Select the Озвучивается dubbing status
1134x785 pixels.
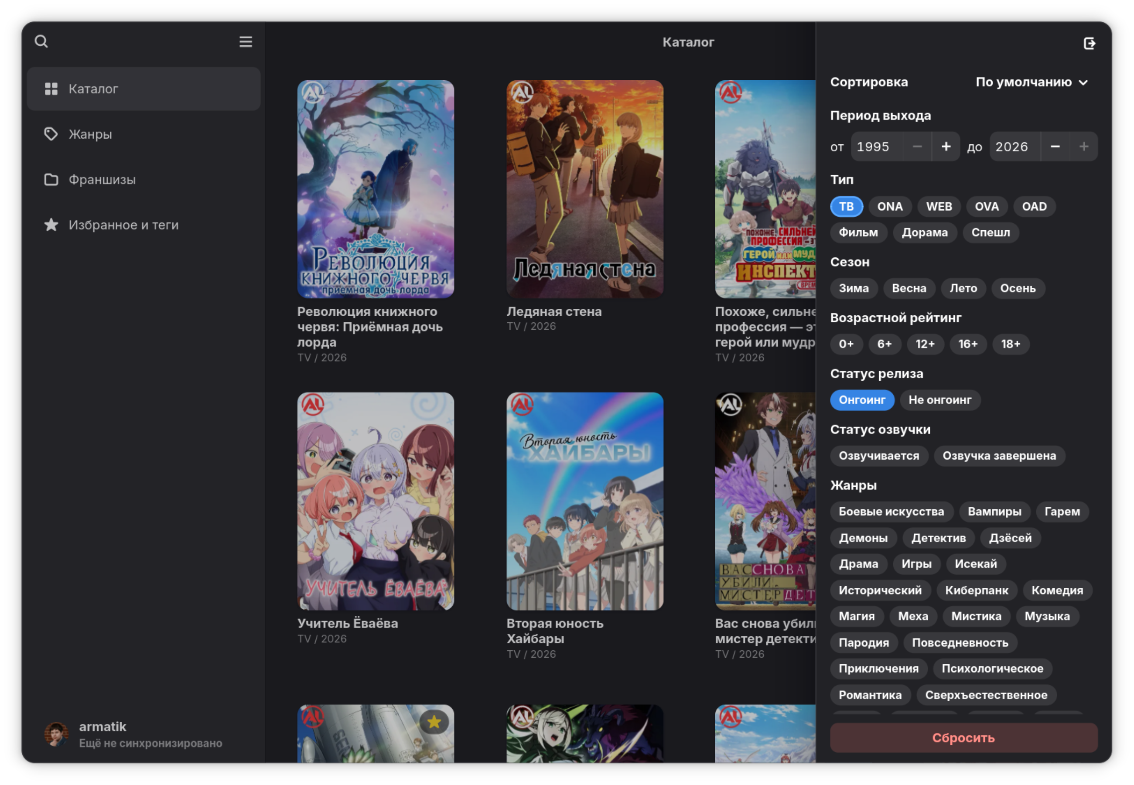pos(879,456)
